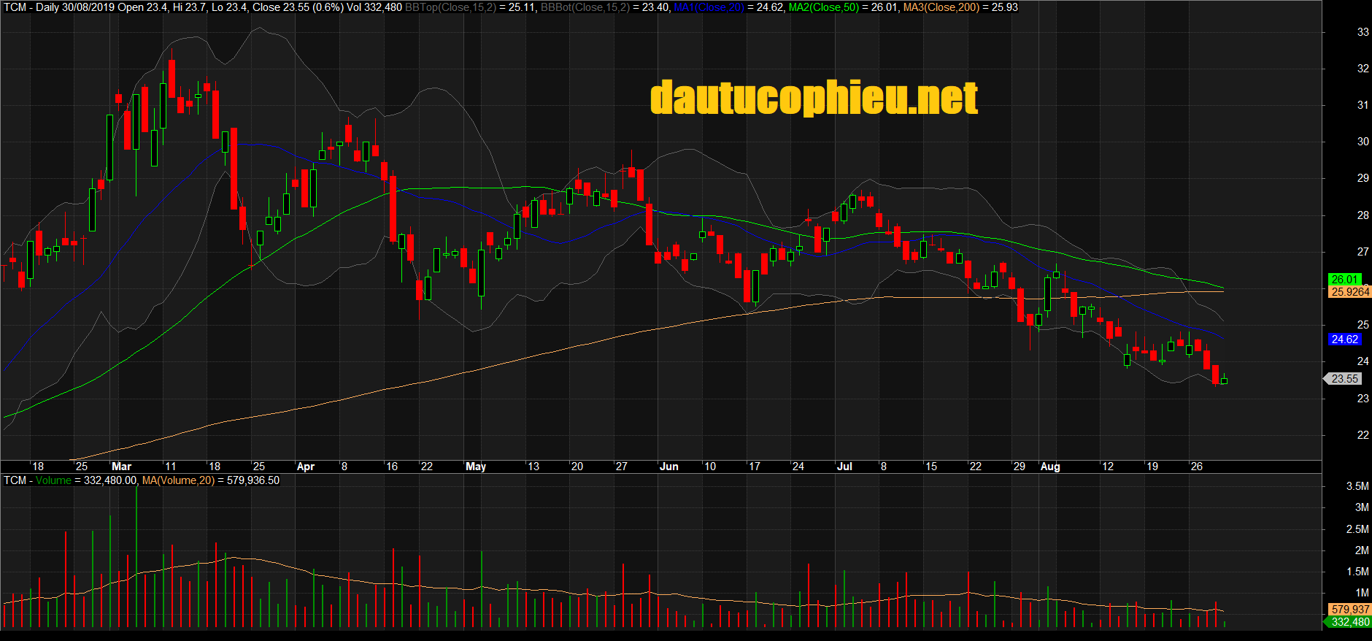The image size is (1372, 641).
Task: Select the BBBot(Close,15,2) indicator label
Action: (585, 7)
